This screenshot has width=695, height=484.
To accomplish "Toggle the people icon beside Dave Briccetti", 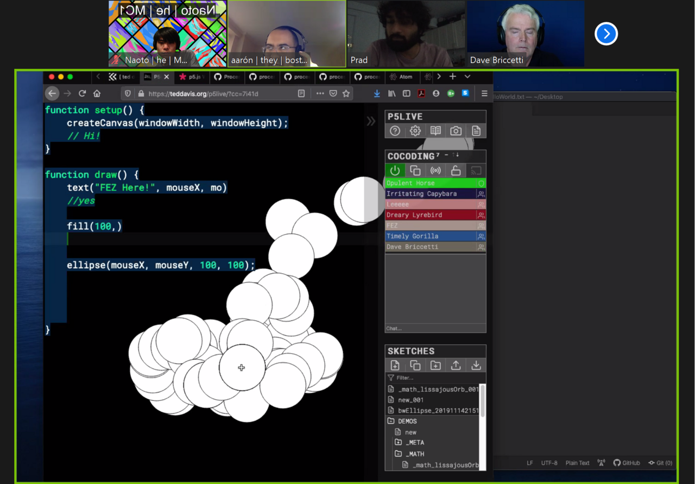I will 481,247.
